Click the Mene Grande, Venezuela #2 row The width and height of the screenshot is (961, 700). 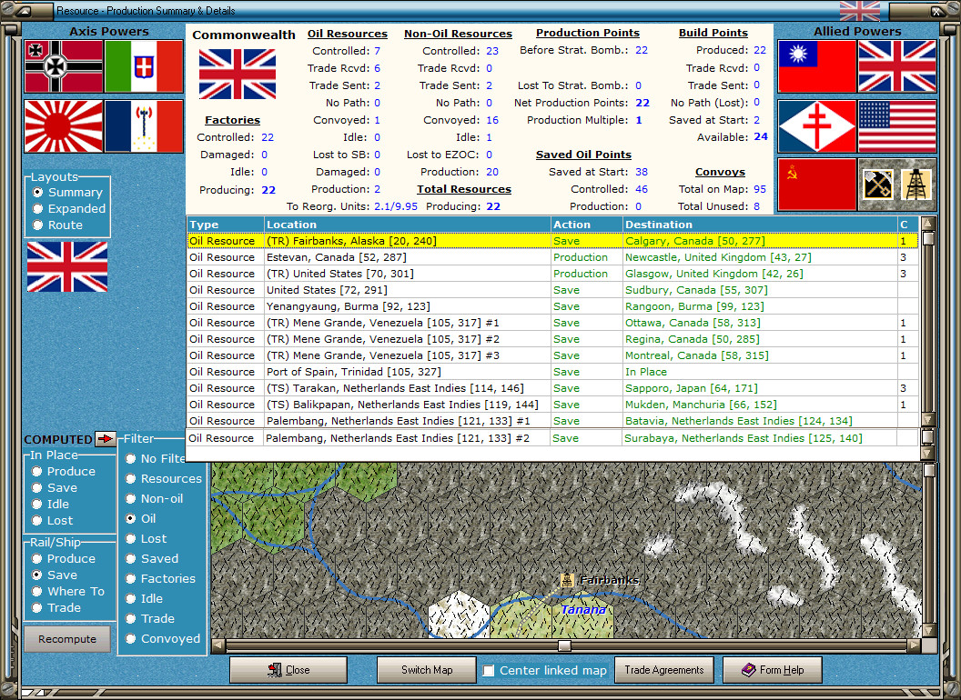pos(552,339)
